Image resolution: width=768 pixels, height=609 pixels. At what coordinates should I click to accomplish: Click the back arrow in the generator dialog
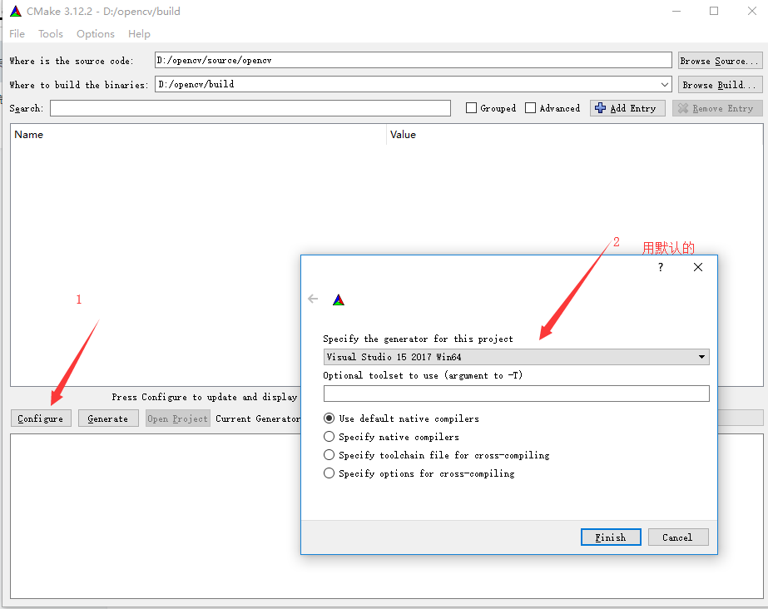coord(314,299)
